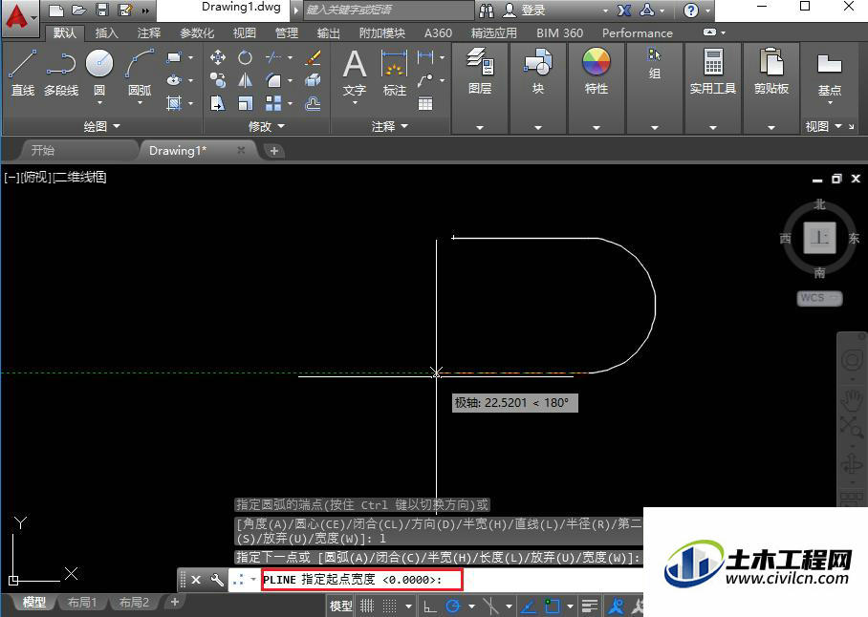Click the Open file icon
This screenshot has width=868, height=617.
click(x=79, y=10)
